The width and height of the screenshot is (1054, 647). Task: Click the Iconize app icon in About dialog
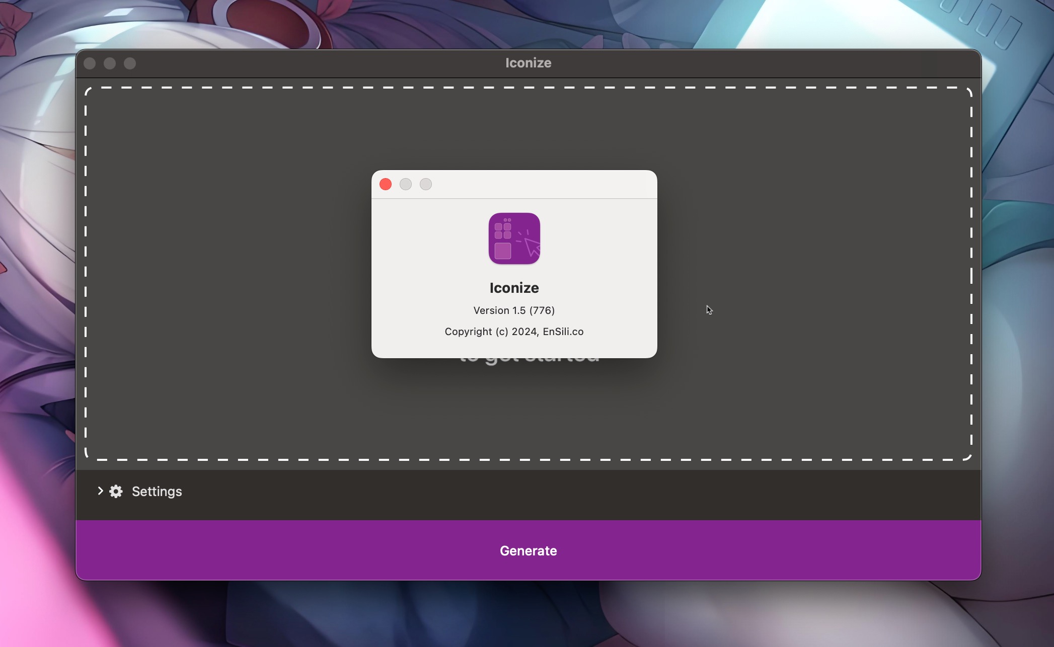coord(514,238)
